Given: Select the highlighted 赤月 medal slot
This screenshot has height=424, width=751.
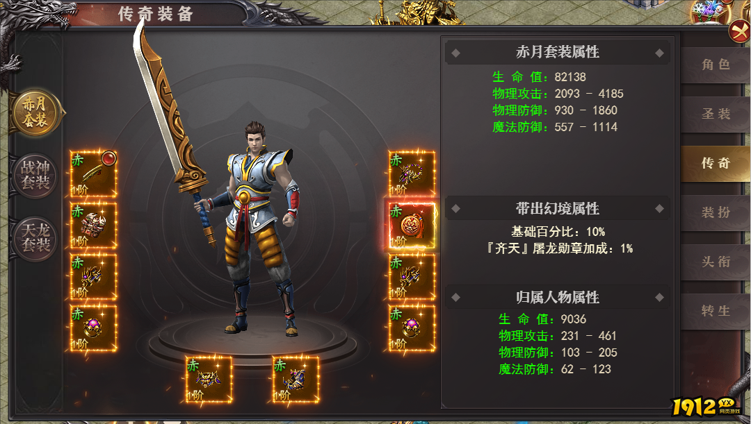Looking at the screenshot, I should [412, 226].
